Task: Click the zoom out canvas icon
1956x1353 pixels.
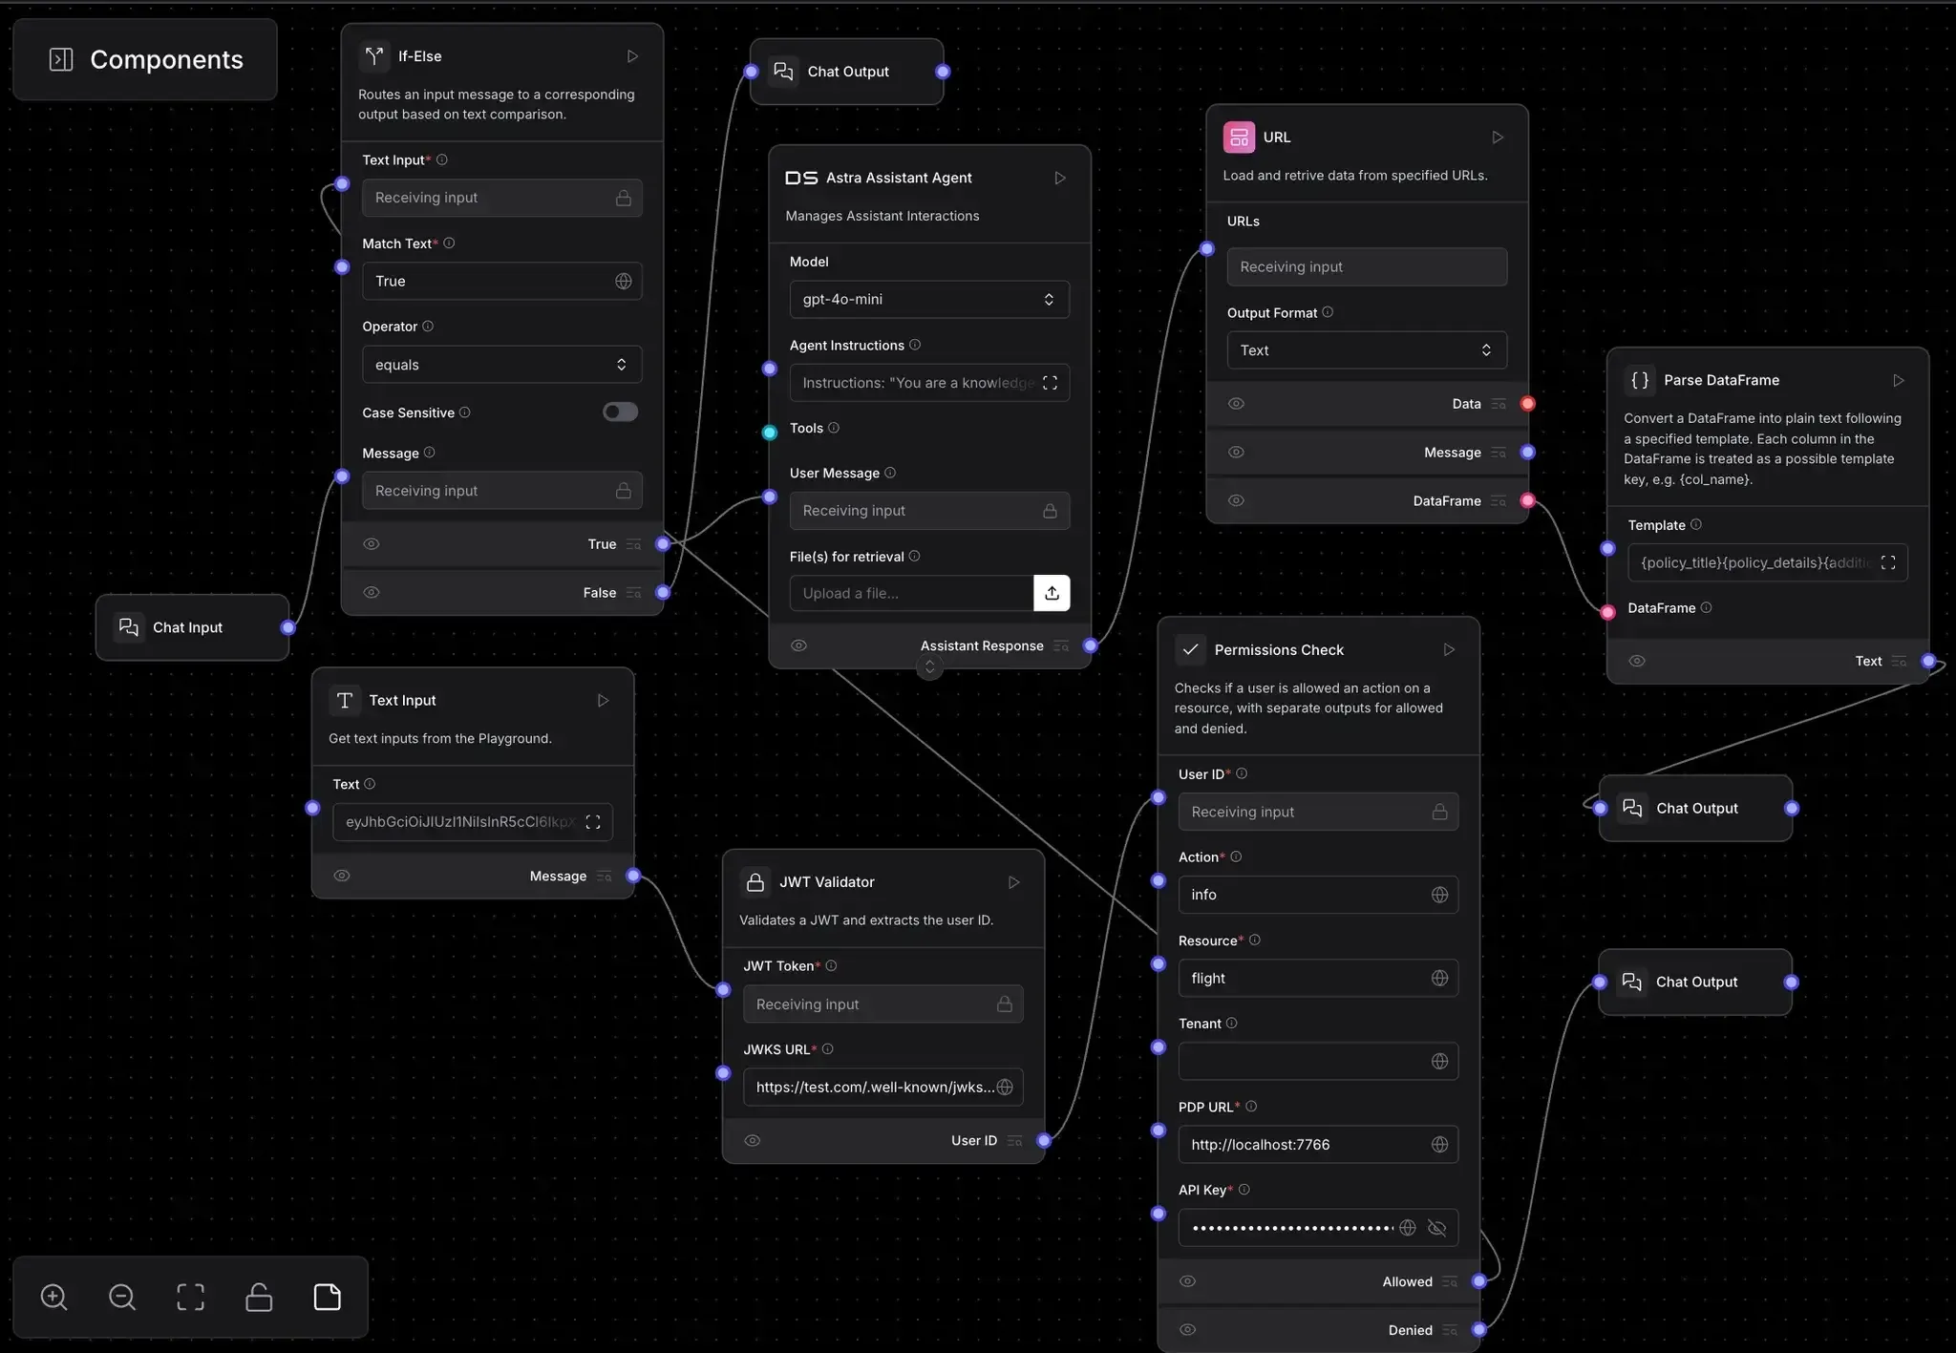Action: (x=122, y=1297)
